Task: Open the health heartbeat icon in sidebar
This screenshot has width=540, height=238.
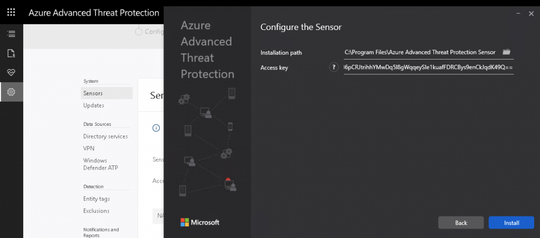Action: pyautogui.click(x=11, y=73)
